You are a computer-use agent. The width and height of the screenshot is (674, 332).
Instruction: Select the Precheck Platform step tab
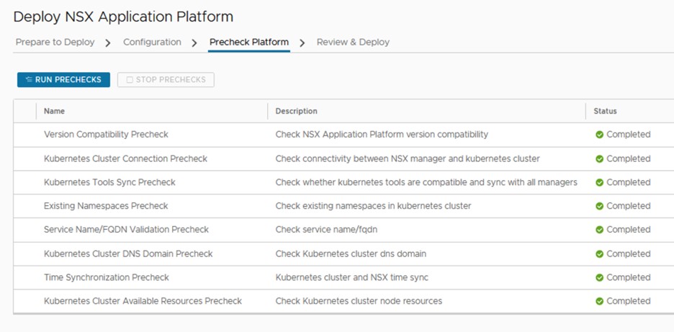(248, 42)
